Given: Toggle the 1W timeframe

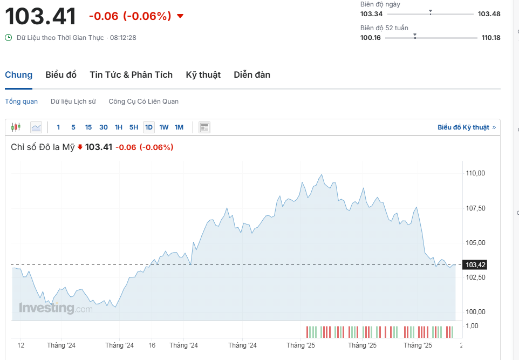Looking at the screenshot, I should point(164,127).
